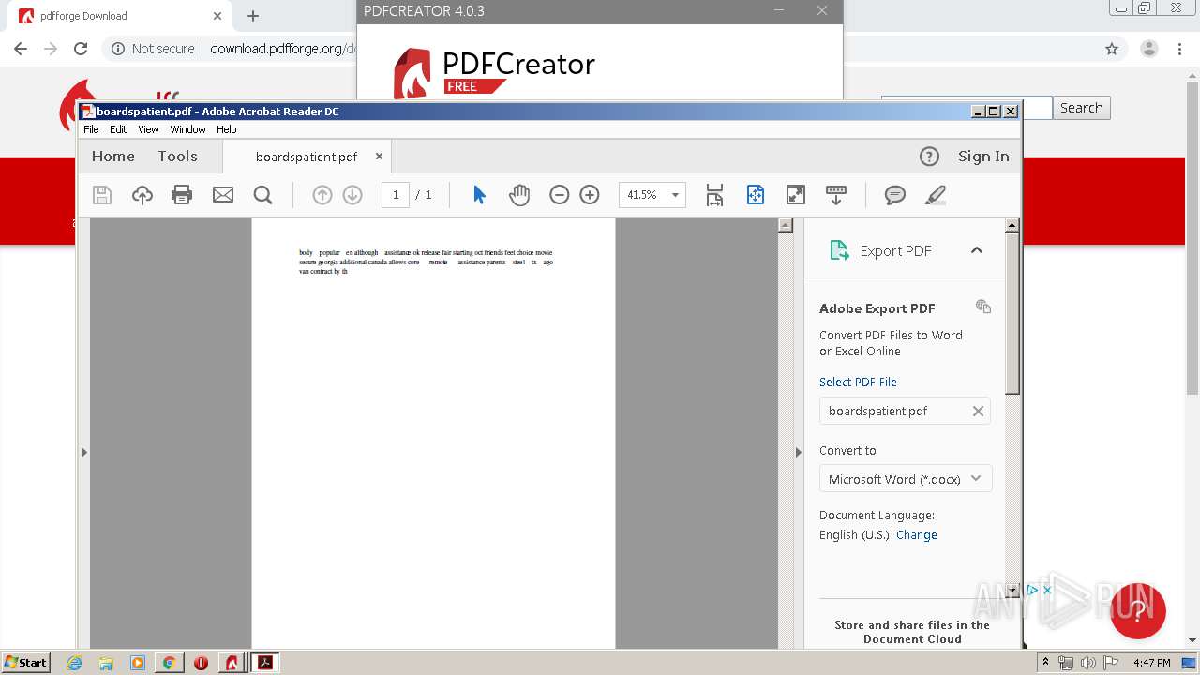Collapse right tools pane arrow

799,452
